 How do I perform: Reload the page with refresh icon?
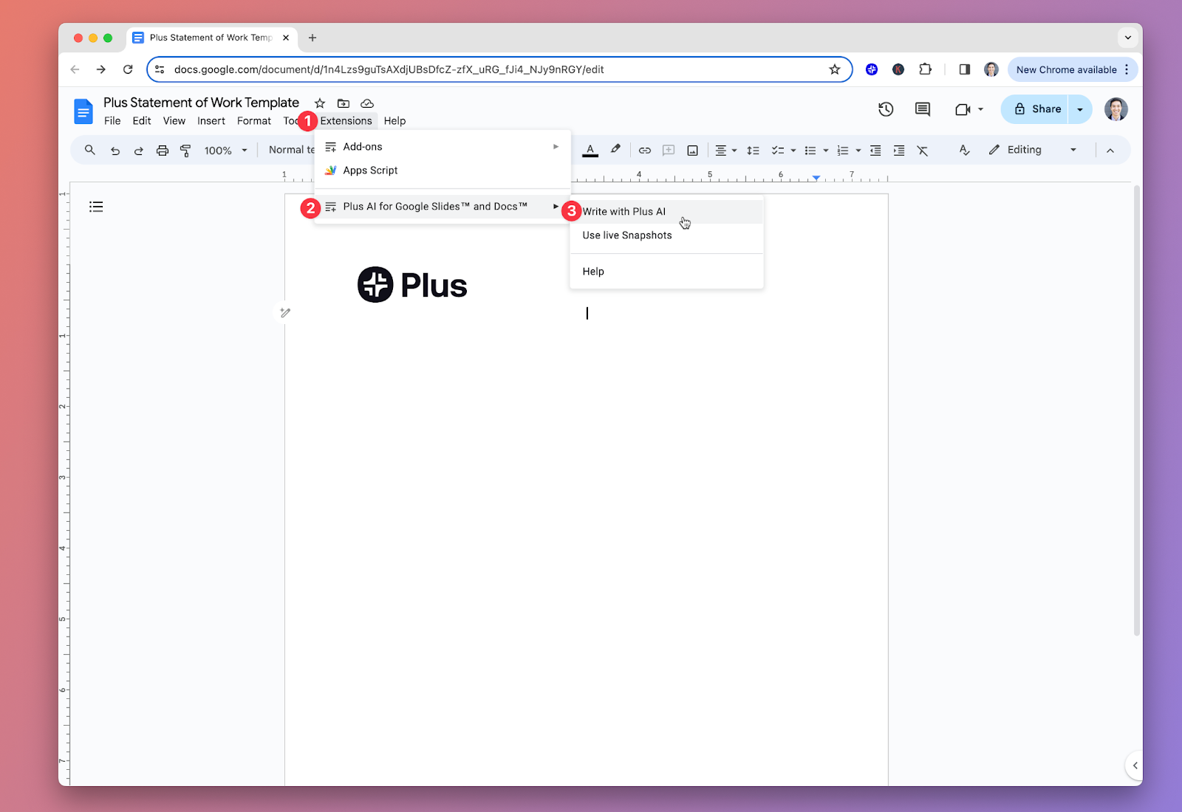point(128,69)
